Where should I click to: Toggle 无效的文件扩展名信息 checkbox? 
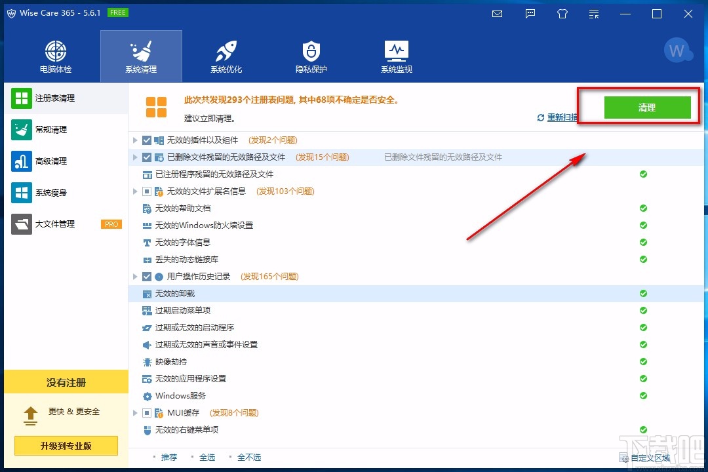[147, 191]
